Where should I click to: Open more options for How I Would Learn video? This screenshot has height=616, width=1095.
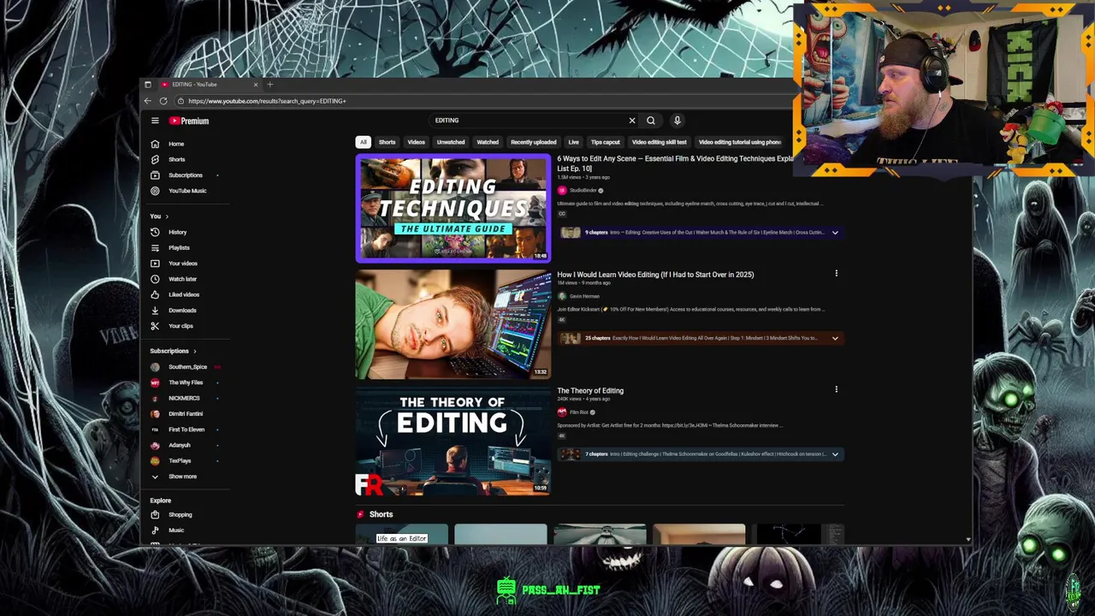(836, 274)
